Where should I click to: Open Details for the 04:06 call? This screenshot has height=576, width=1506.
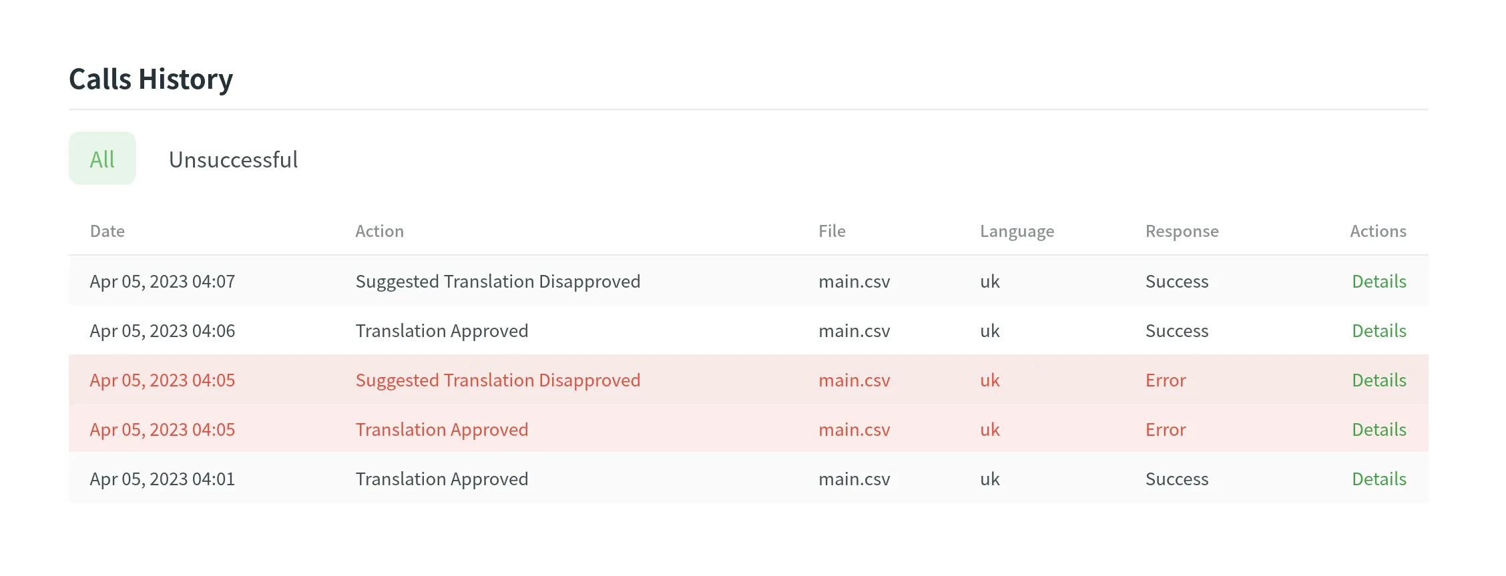pos(1378,330)
